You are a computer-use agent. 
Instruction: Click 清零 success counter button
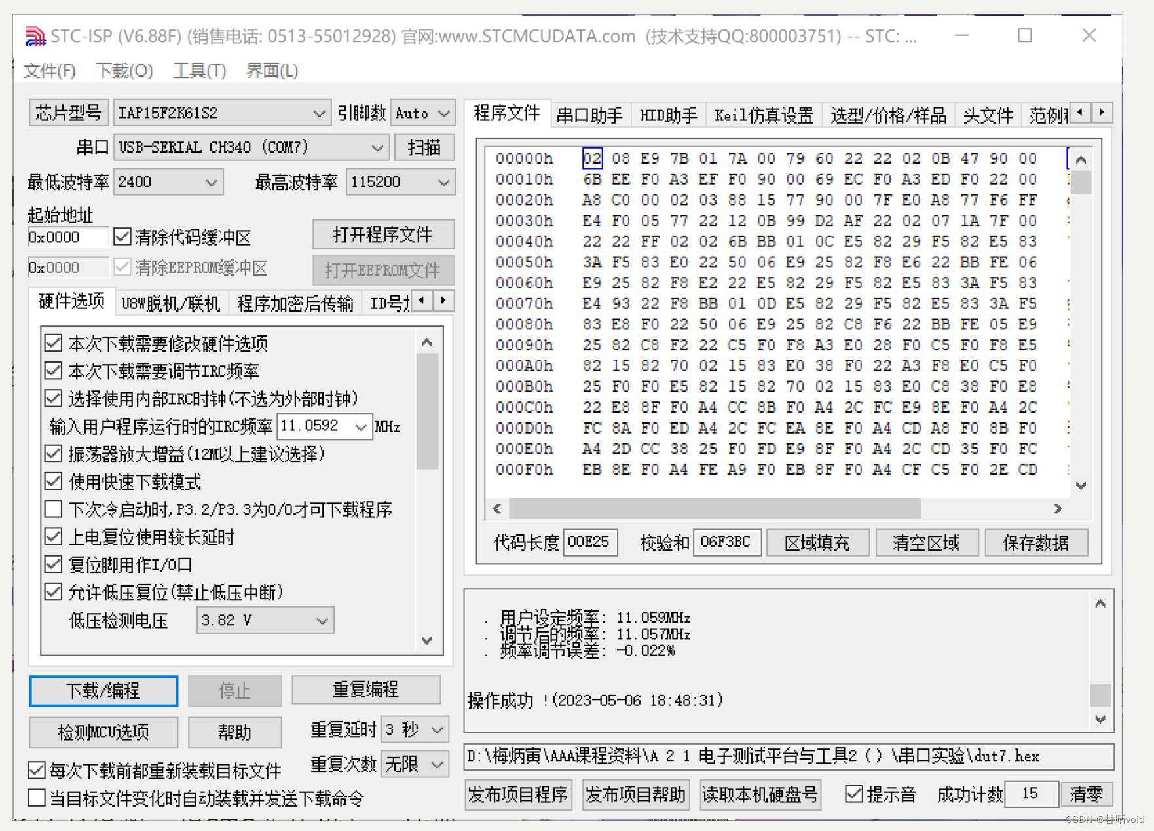(x=1086, y=794)
